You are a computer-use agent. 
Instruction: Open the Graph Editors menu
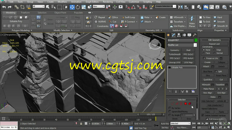92,2
